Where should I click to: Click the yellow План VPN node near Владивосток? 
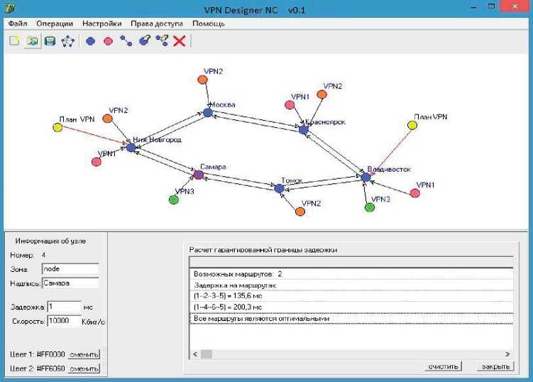(x=412, y=125)
